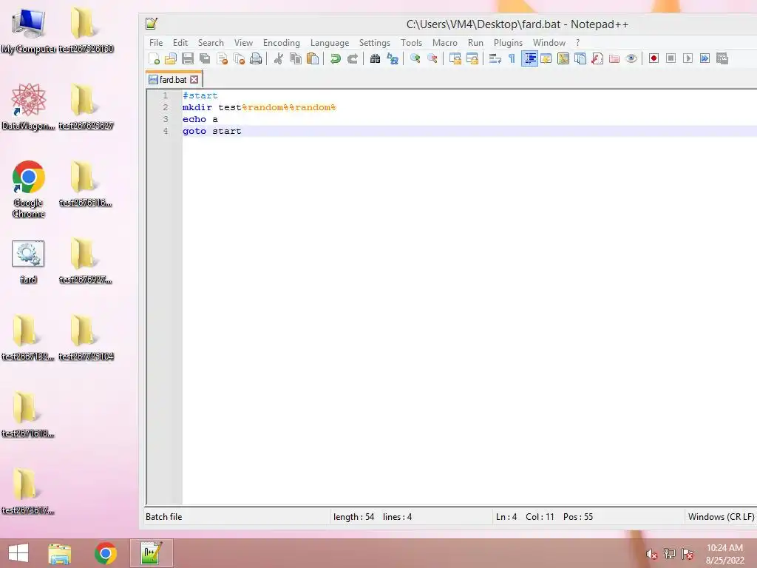Open the Plugins menu
The image size is (757, 568).
(508, 43)
